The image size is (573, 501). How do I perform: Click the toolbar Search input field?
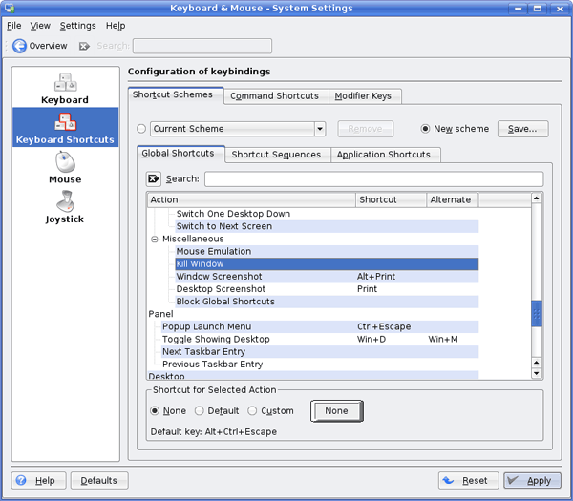[x=202, y=46]
